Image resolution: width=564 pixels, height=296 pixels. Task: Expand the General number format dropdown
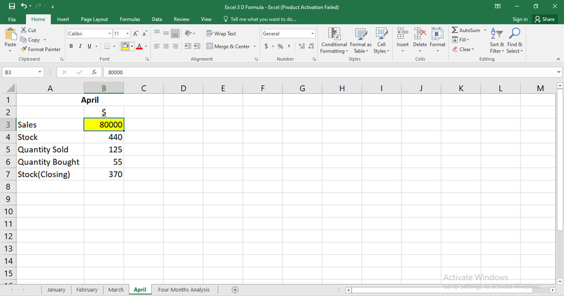point(312,33)
